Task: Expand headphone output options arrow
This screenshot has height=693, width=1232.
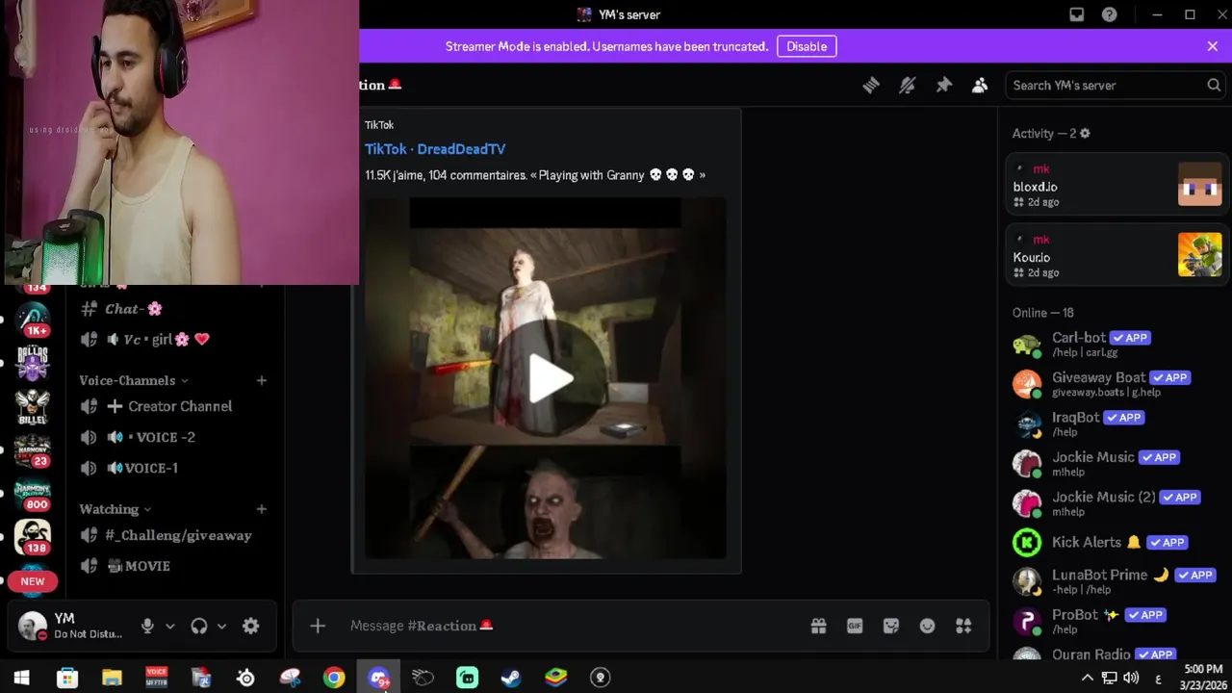Action: click(x=221, y=626)
